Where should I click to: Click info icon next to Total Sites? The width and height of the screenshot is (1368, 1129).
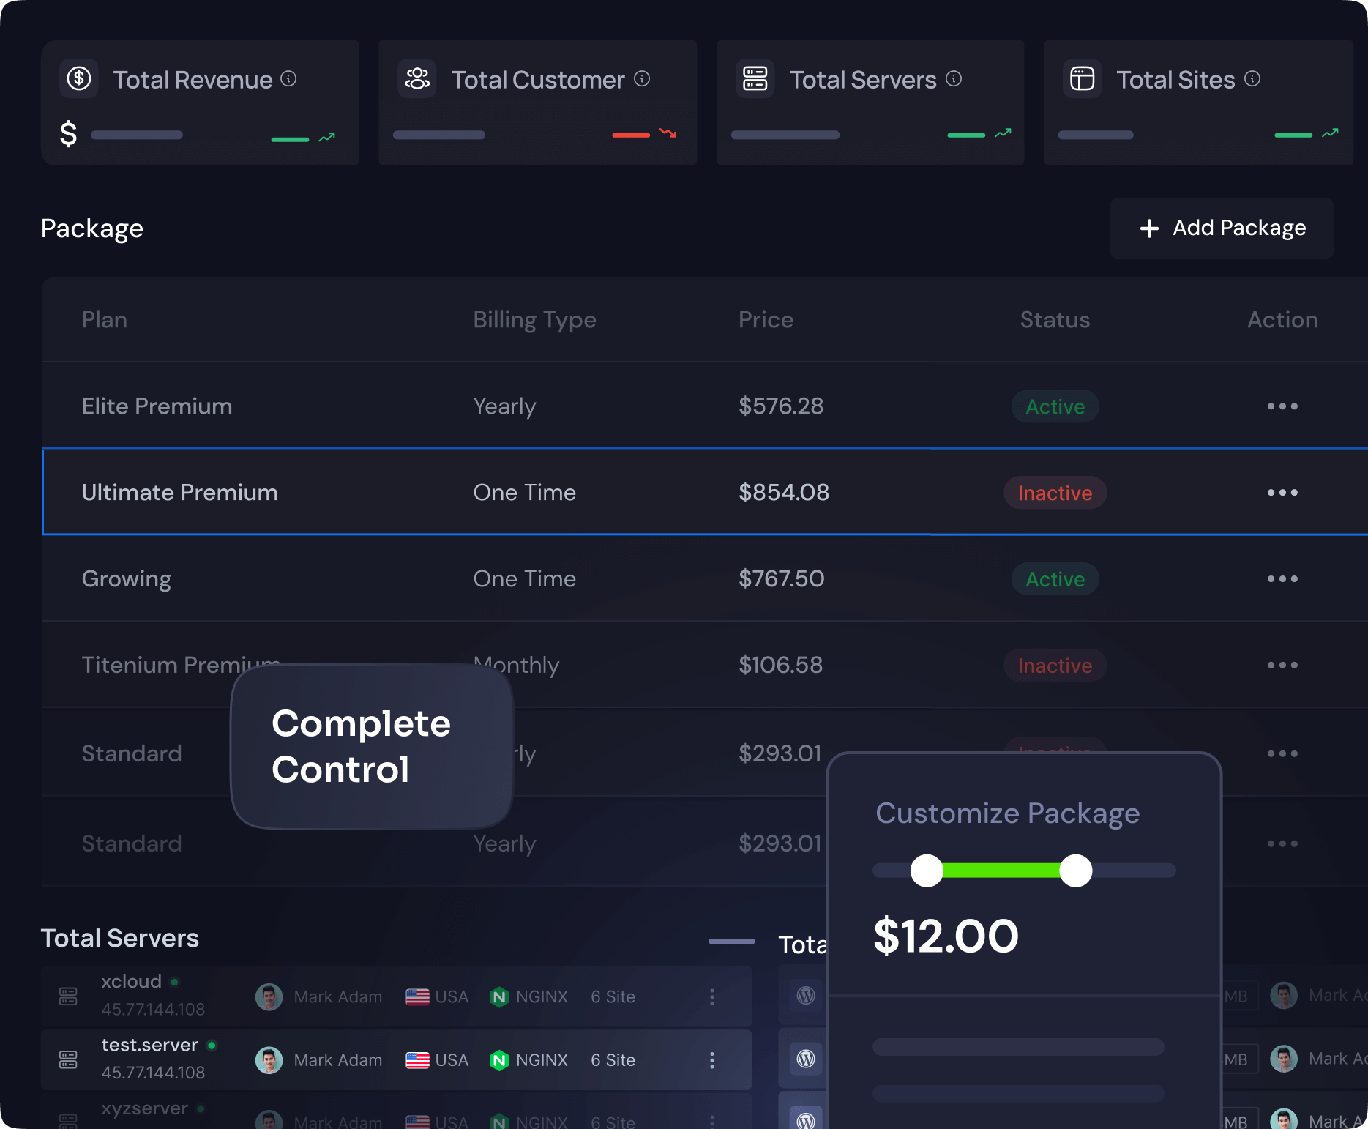tap(1252, 78)
